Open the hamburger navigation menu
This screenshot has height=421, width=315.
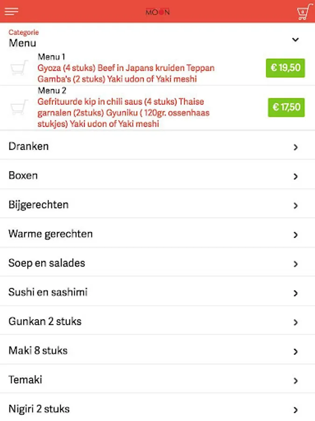[x=11, y=11]
